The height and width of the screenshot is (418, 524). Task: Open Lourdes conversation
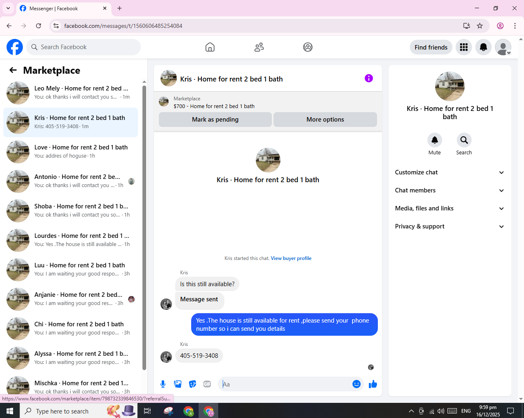[x=70, y=240]
